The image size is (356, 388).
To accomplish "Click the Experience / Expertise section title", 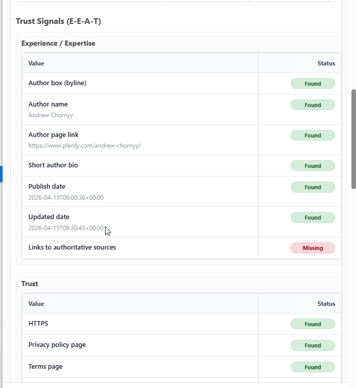I will click(x=58, y=43).
